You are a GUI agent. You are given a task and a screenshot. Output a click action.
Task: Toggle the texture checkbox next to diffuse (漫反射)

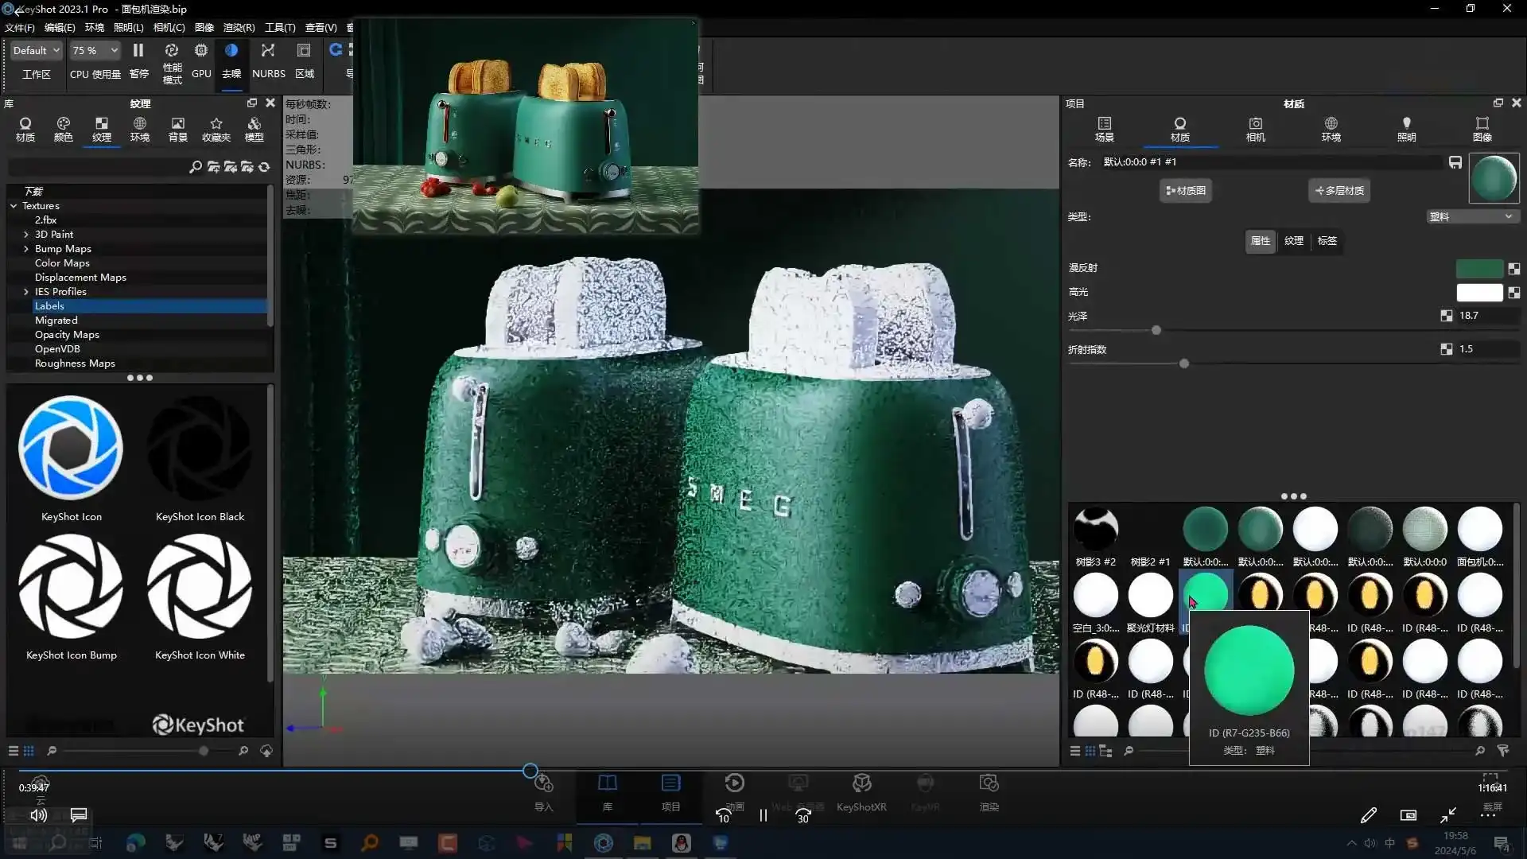click(x=1514, y=269)
